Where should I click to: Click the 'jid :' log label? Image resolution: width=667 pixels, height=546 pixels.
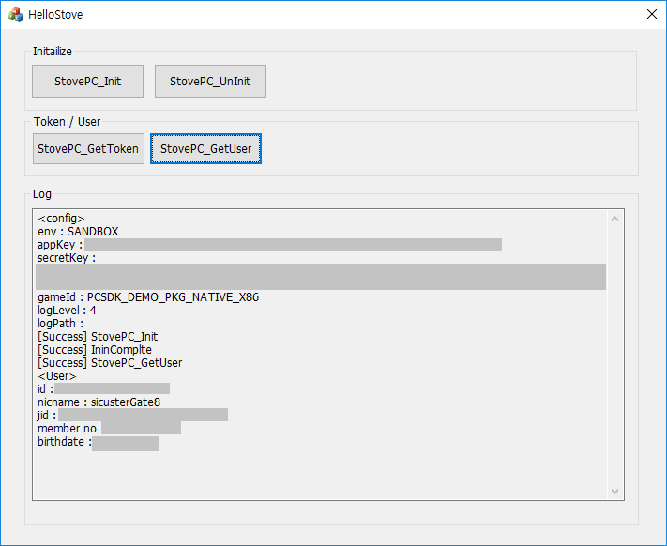47,416
